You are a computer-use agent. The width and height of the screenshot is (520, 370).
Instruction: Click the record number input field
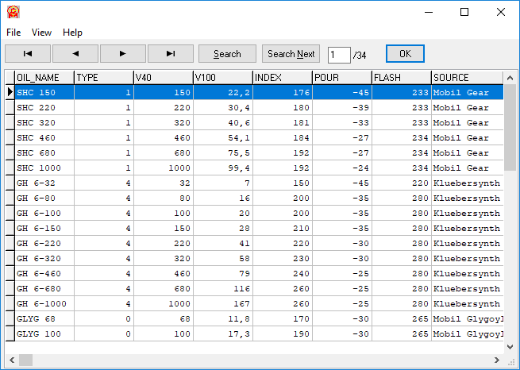click(x=339, y=54)
